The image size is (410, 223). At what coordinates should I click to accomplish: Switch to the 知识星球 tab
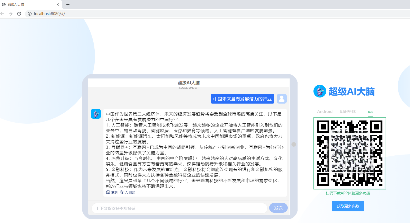point(347,111)
